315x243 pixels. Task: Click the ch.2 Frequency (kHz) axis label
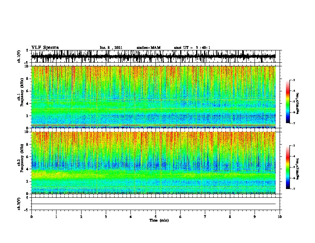(x=21, y=158)
